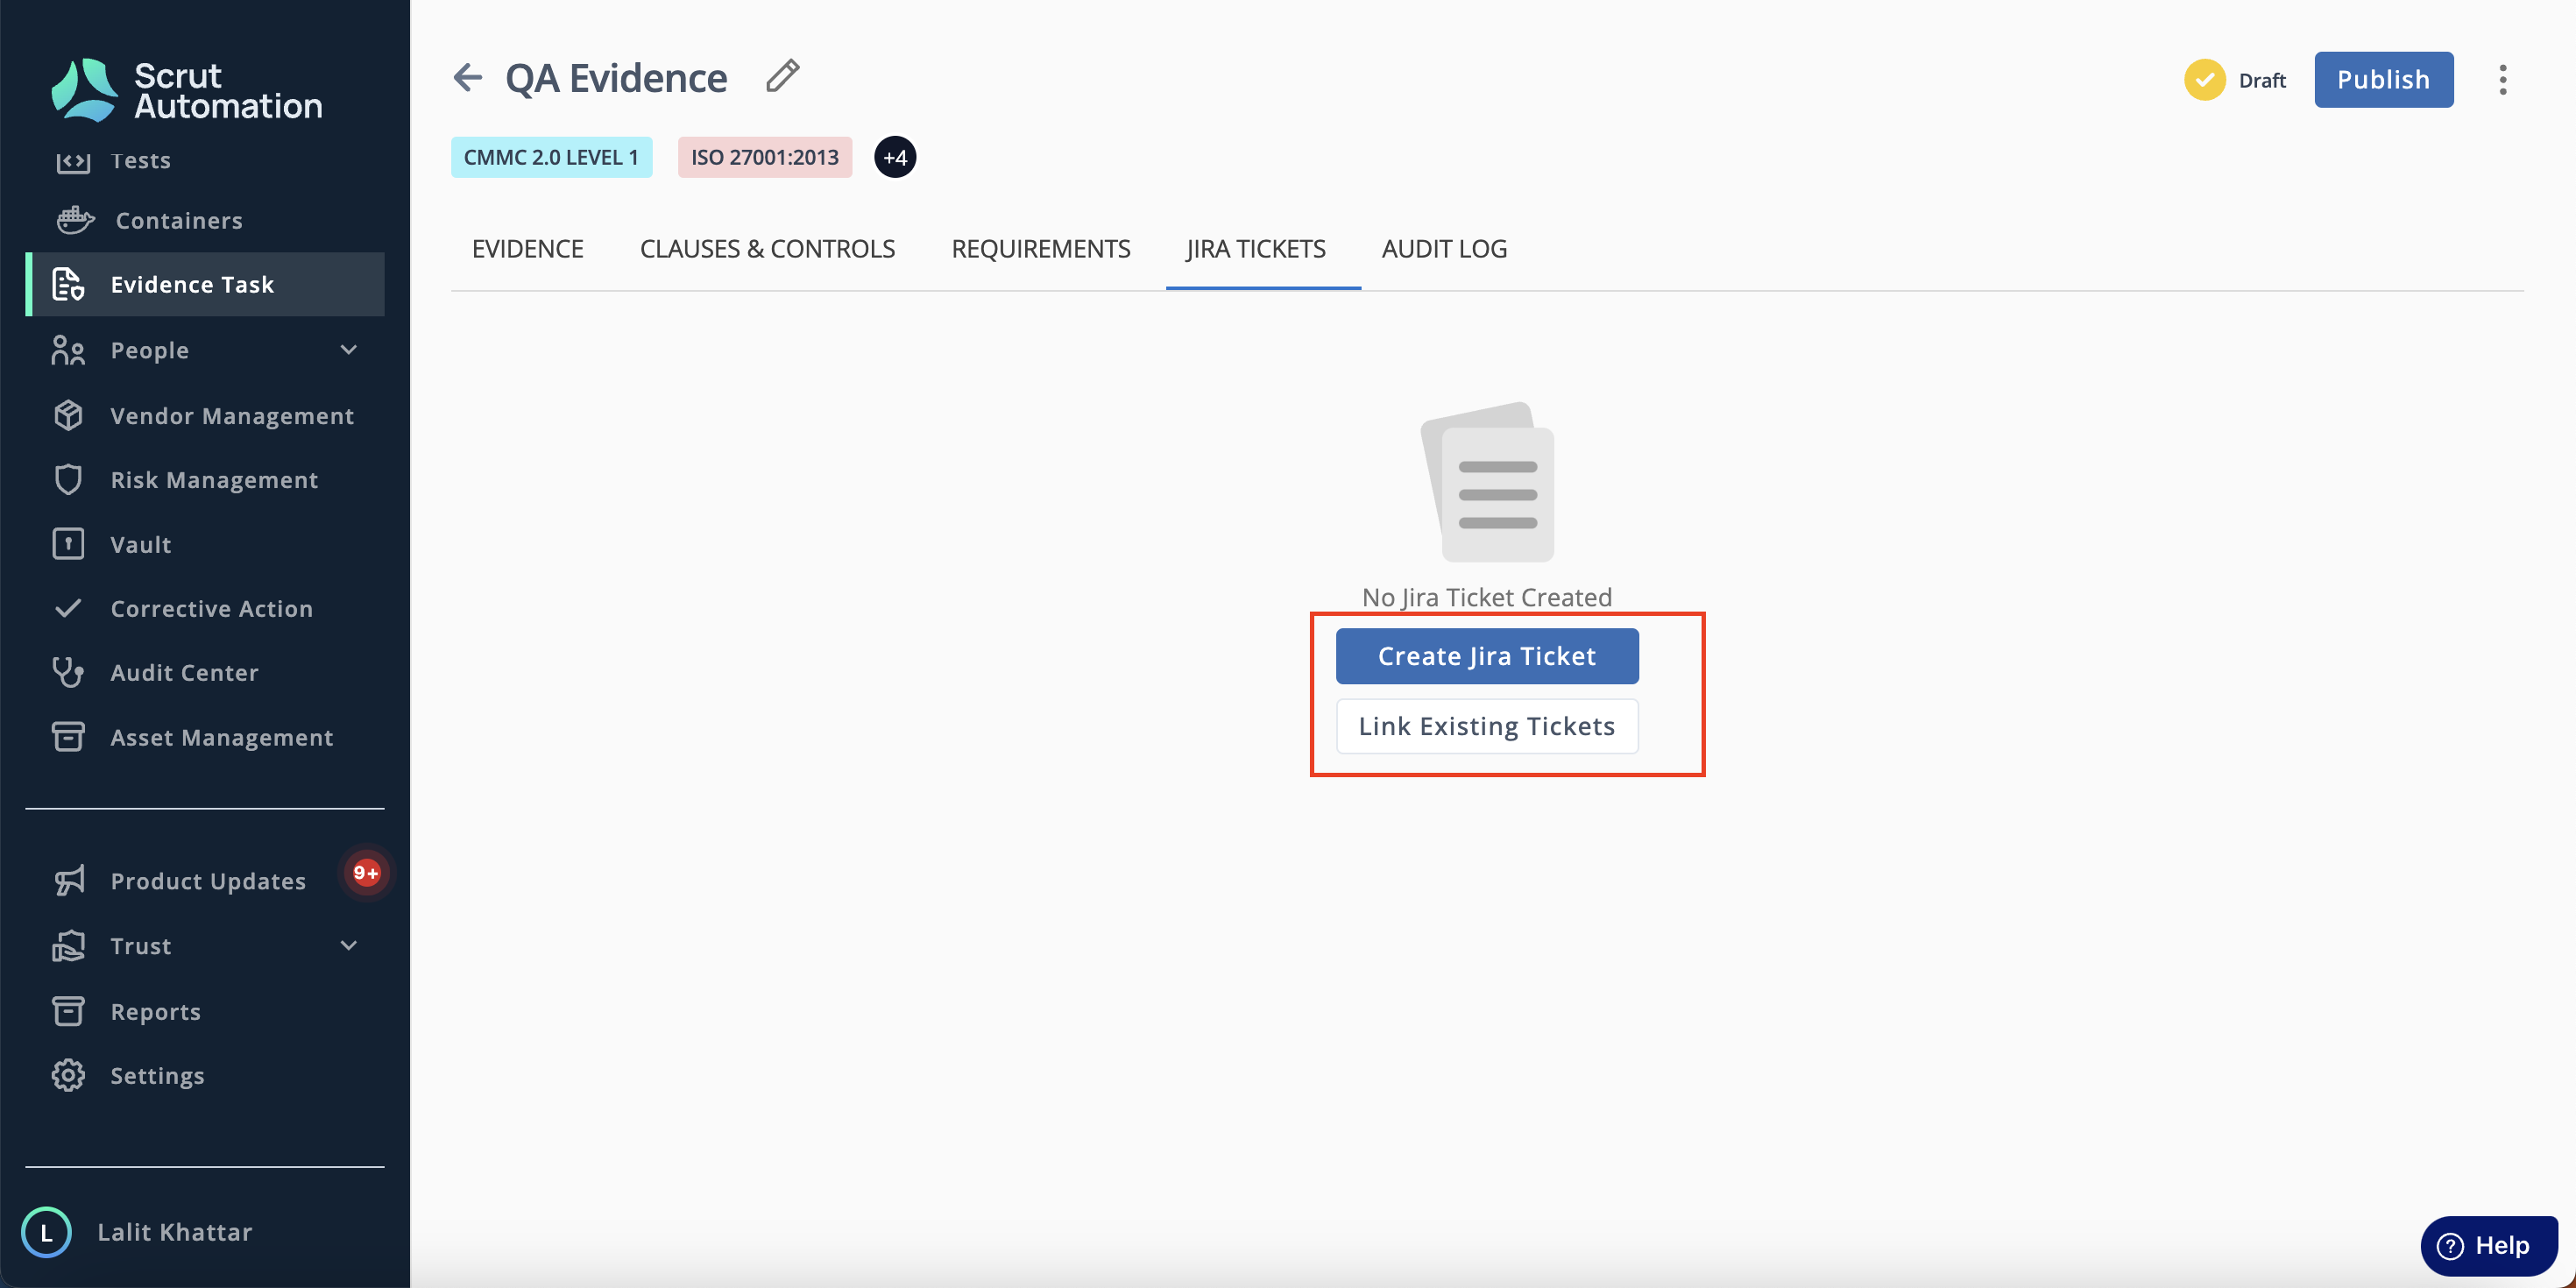Click the 9+ notification badge
The image size is (2576, 1288).
tap(367, 873)
